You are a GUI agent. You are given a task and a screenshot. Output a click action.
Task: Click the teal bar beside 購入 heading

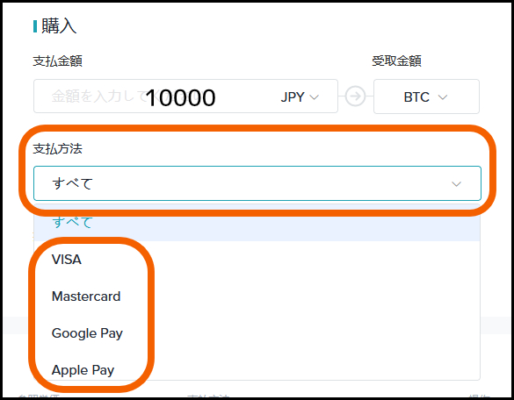tap(35, 26)
